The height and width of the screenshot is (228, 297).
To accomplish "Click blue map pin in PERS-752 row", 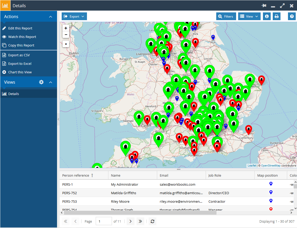I will [271, 192].
